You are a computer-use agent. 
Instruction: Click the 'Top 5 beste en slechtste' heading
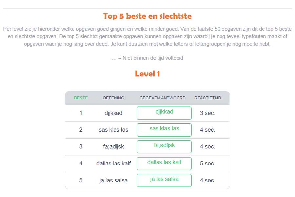(147, 16)
